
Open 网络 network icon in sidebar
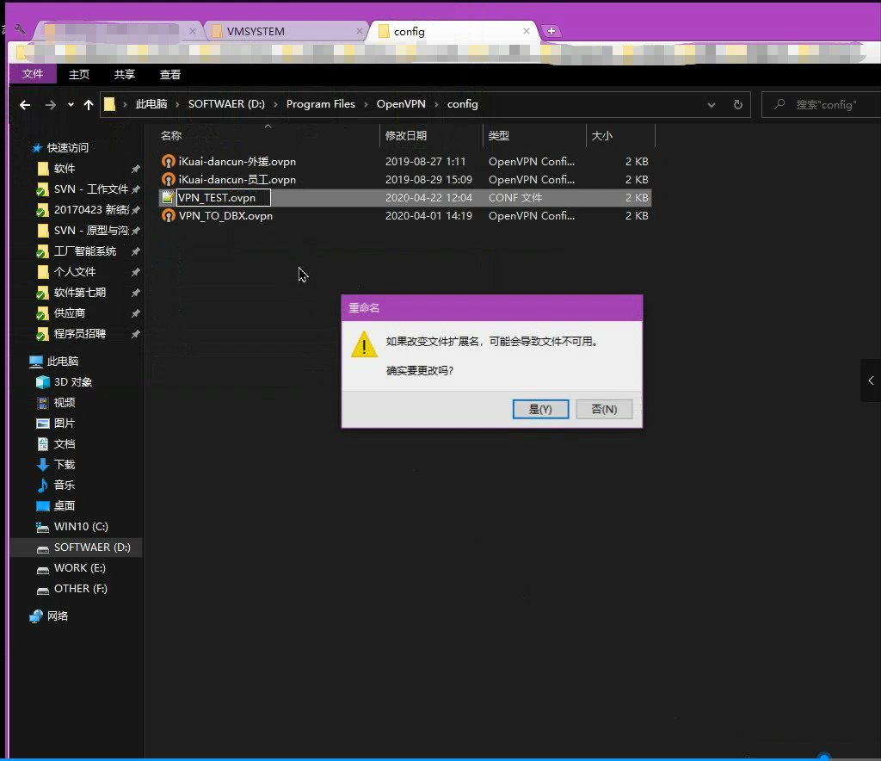(x=36, y=616)
